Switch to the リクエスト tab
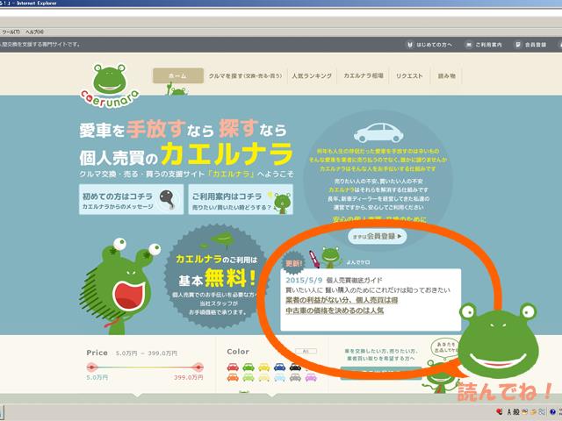562x421 pixels. coord(411,76)
